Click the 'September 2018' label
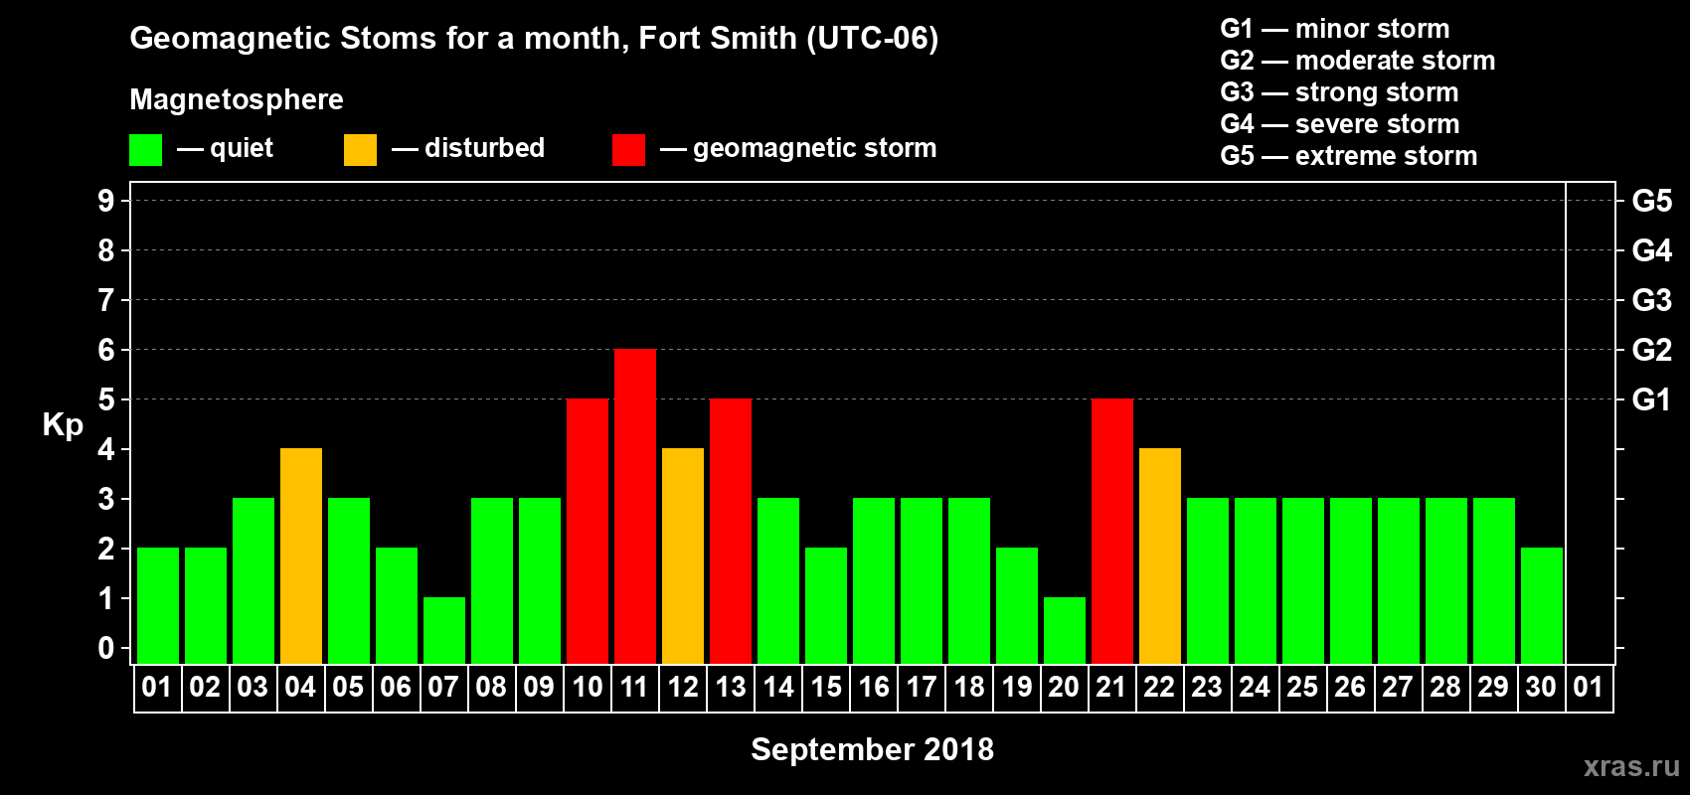The image size is (1690, 795). pyautogui.click(x=872, y=749)
